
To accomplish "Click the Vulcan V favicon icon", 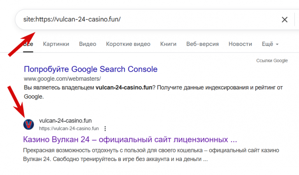I will tap(28, 124).
